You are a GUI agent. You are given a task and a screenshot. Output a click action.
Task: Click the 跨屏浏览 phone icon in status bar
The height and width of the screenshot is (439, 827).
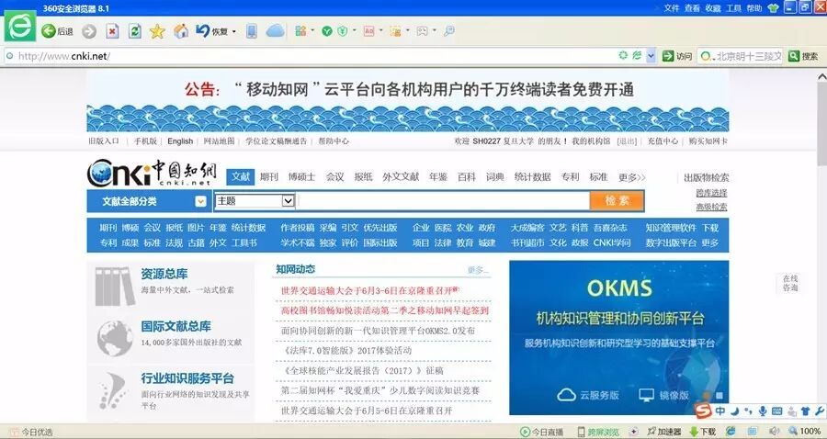pos(581,433)
